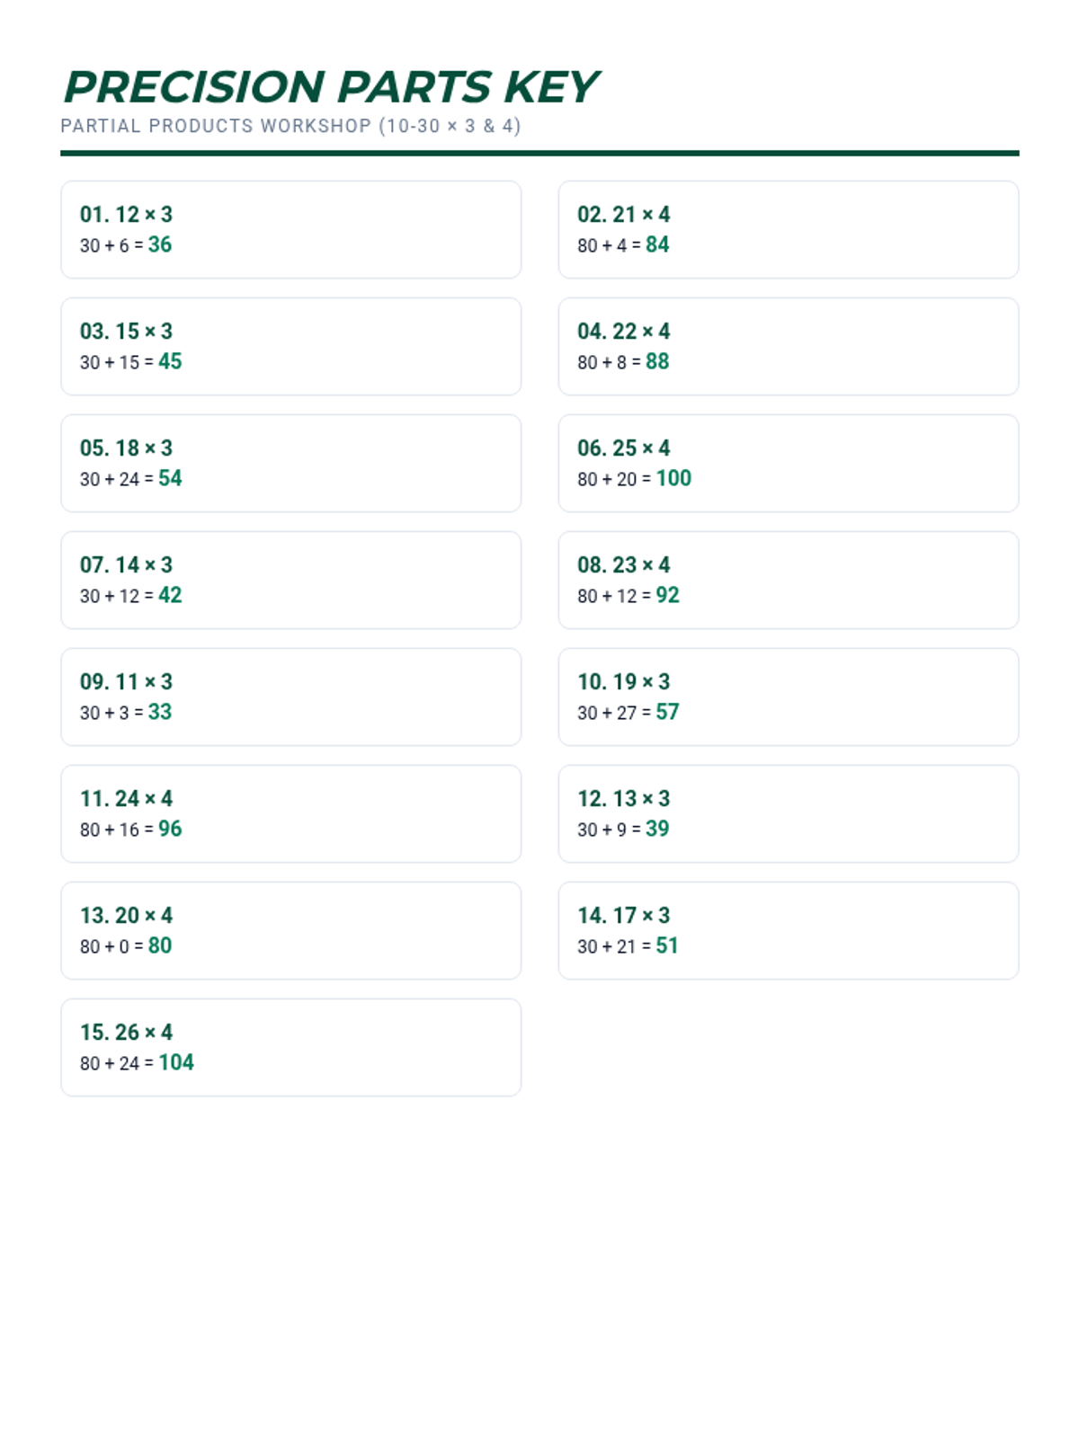Screen dimensions: 1079x1438
Task: Click answer 33 in problem 09
Action: coord(160,712)
